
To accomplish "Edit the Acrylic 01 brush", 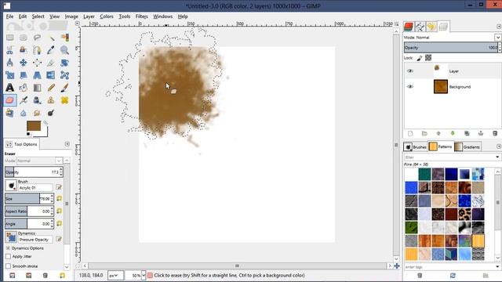I will click(59, 187).
